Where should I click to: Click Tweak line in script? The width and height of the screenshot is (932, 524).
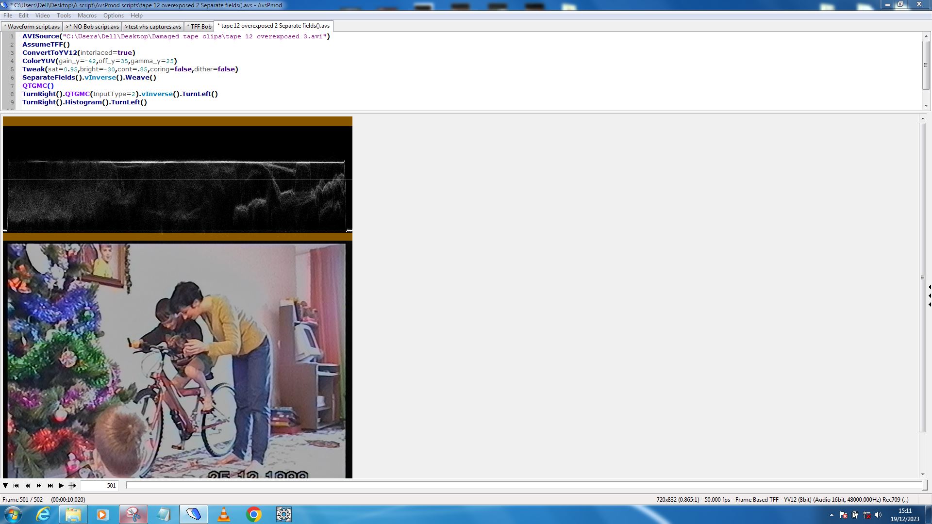coord(130,69)
